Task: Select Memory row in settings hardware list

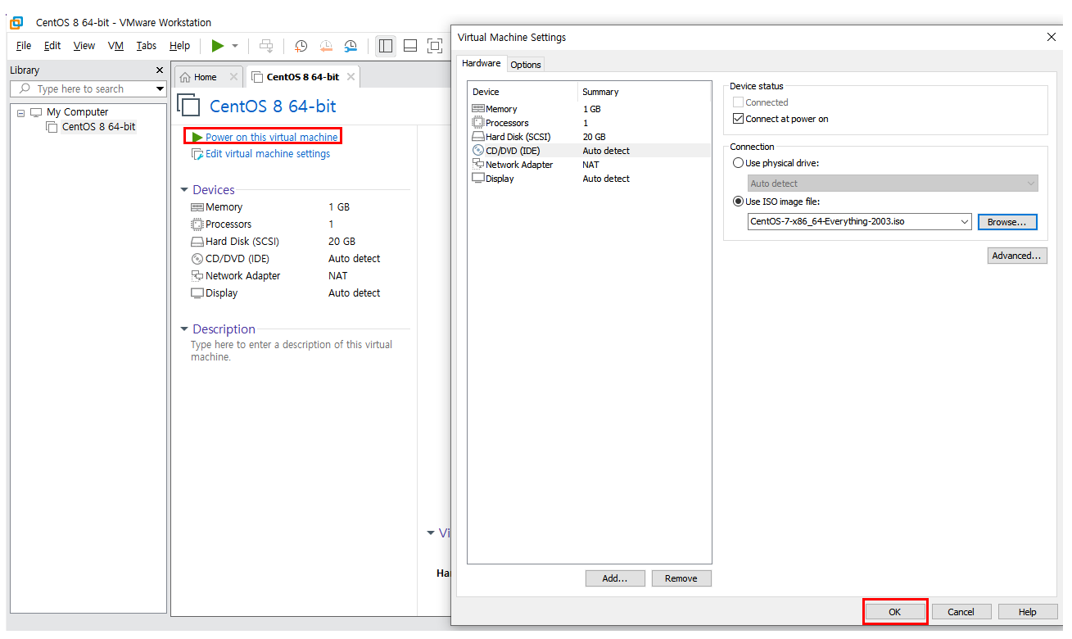Action: [x=589, y=109]
